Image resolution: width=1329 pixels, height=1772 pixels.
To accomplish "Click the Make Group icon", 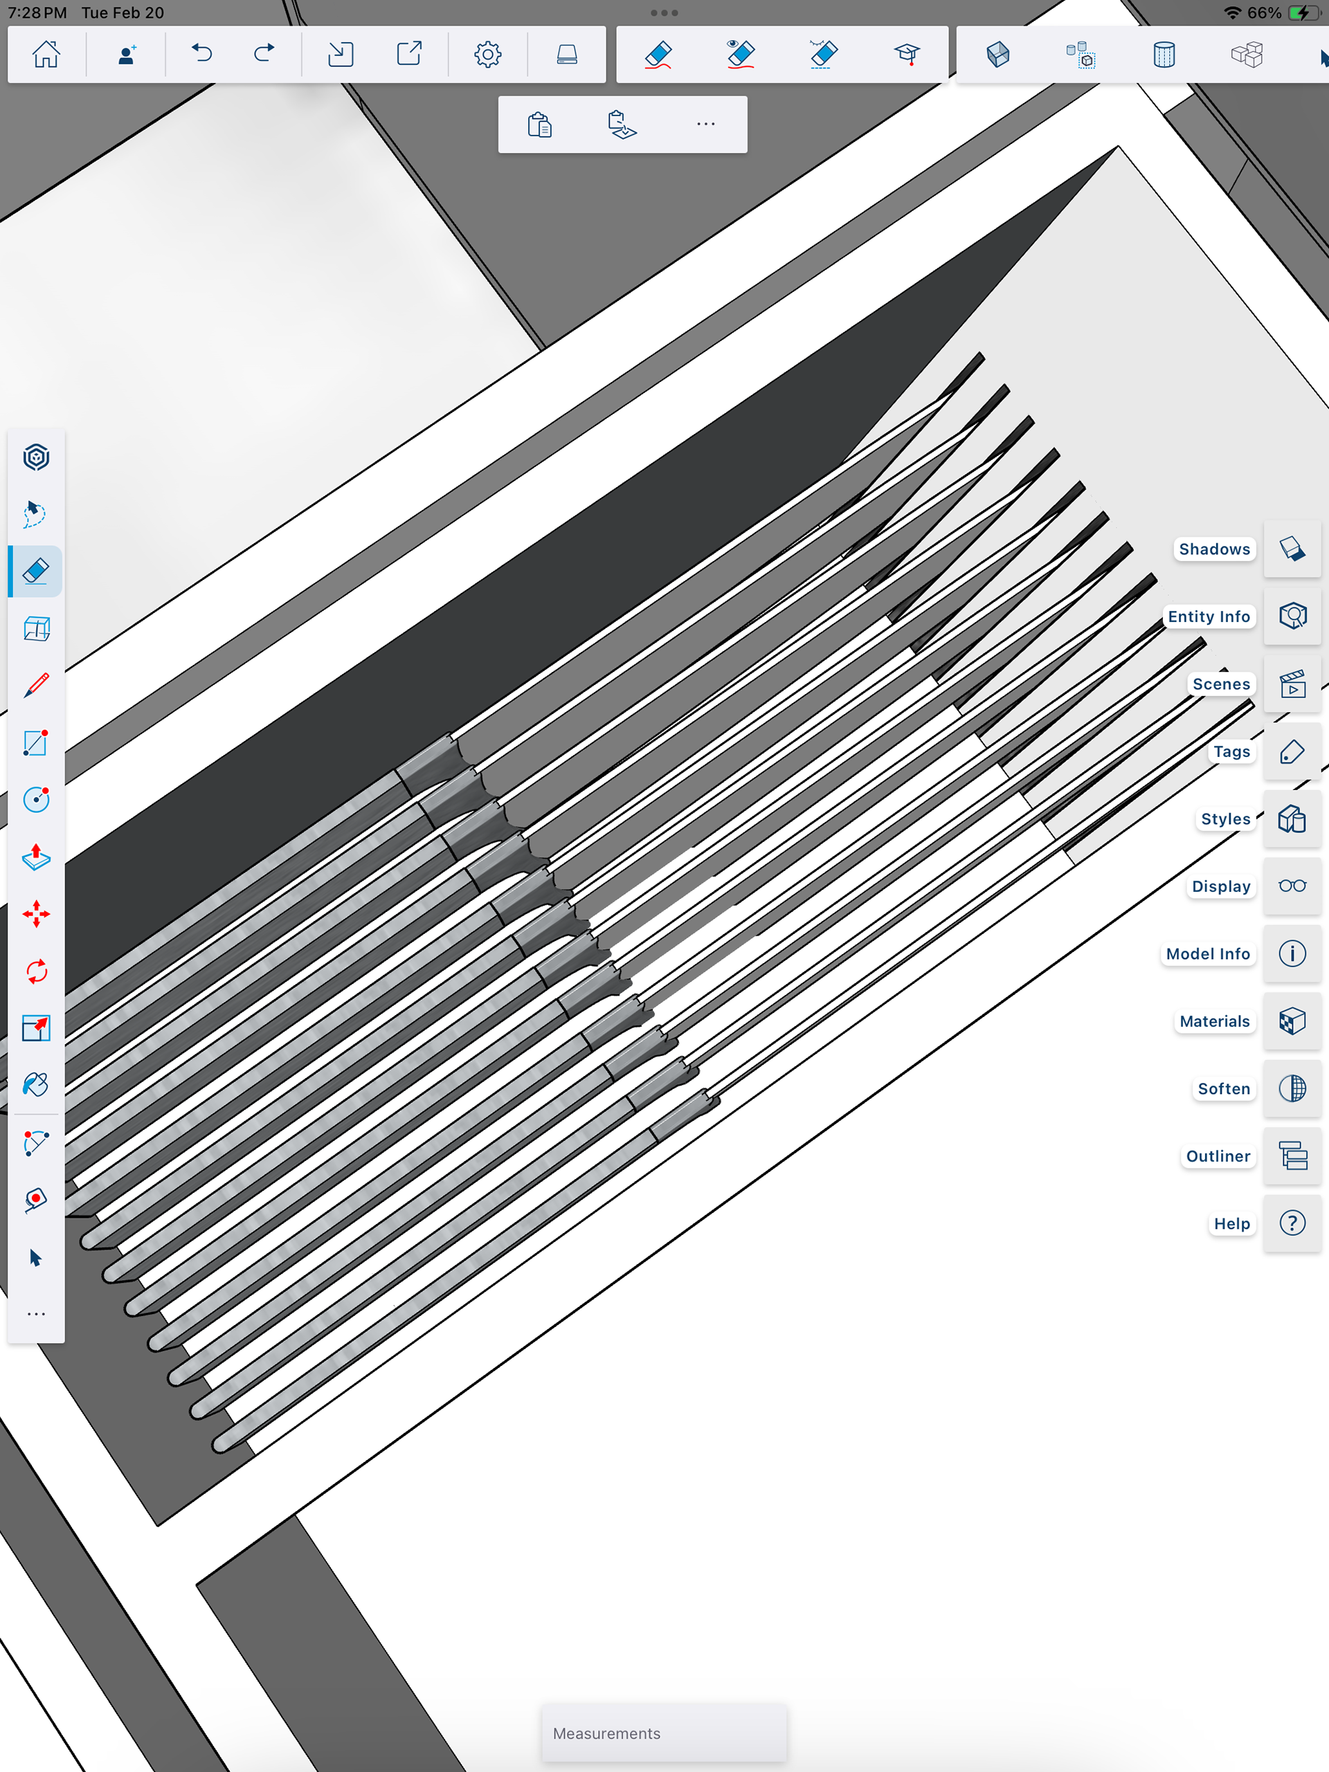I will point(1081,55).
